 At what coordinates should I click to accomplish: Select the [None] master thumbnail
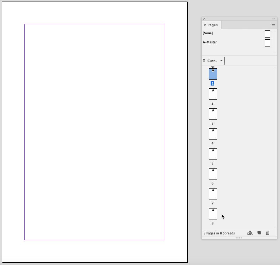pyautogui.click(x=267, y=34)
